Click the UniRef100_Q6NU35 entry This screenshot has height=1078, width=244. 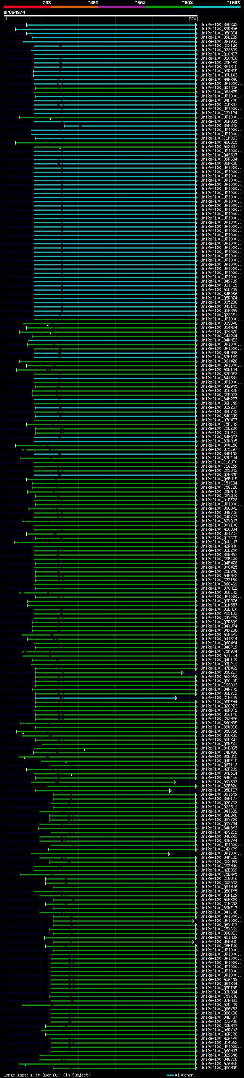219,121
